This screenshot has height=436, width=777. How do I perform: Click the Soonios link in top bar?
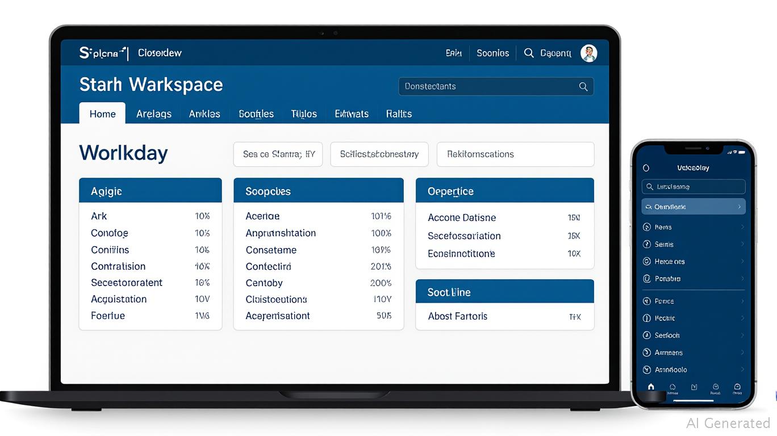(x=492, y=53)
